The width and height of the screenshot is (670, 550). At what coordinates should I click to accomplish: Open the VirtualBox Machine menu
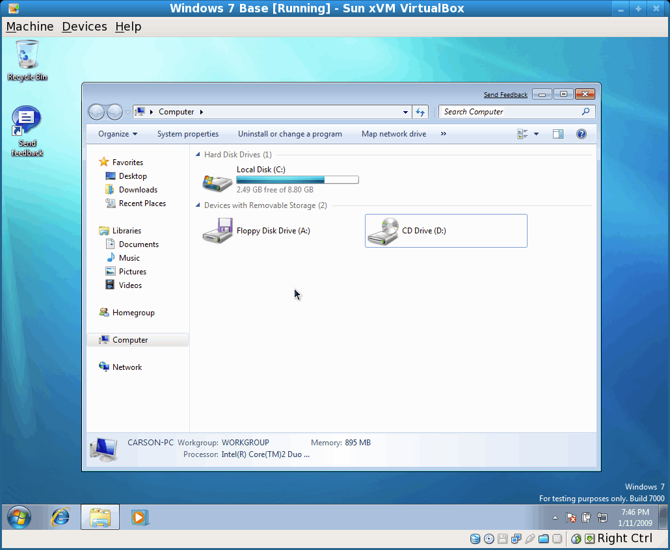[x=30, y=27]
